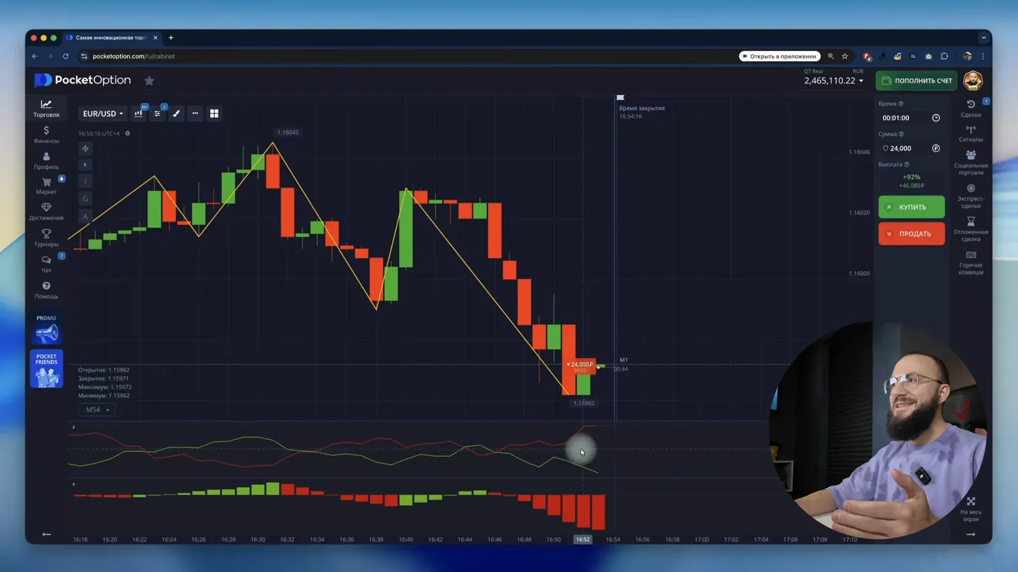
Task: Open the indicators settings sliders icon
Action: pos(157,113)
